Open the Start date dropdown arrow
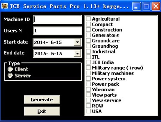 click(77, 42)
